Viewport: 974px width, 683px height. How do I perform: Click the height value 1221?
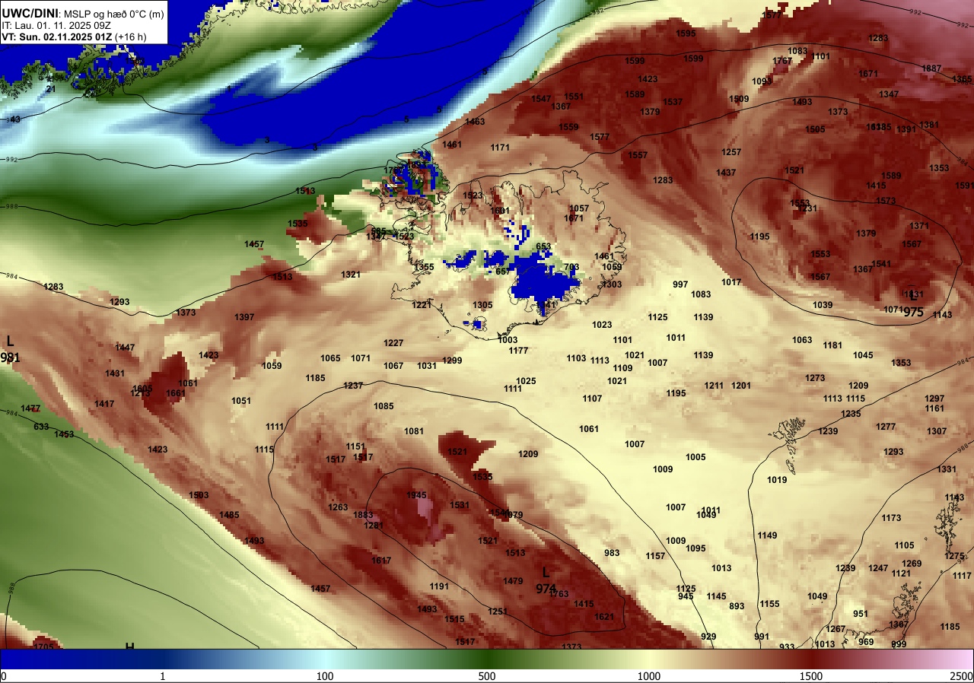pyautogui.click(x=422, y=305)
